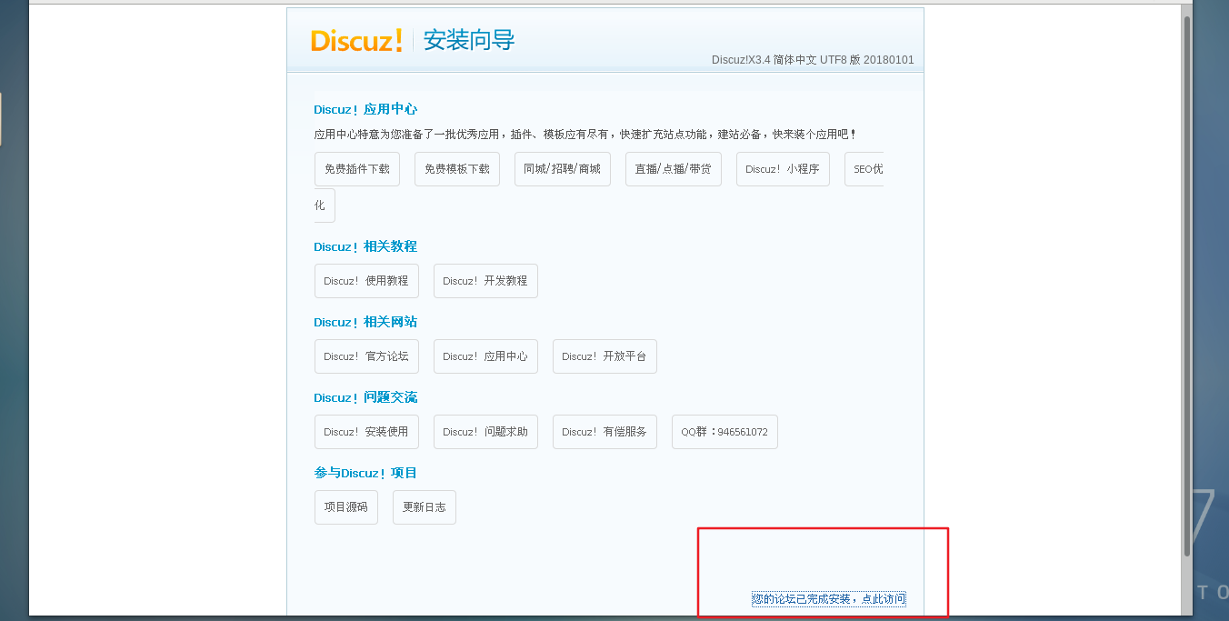The width and height of the screenshot is (1229, 621).
Task: Open Discuz! 问题求助
Action: 485,432
